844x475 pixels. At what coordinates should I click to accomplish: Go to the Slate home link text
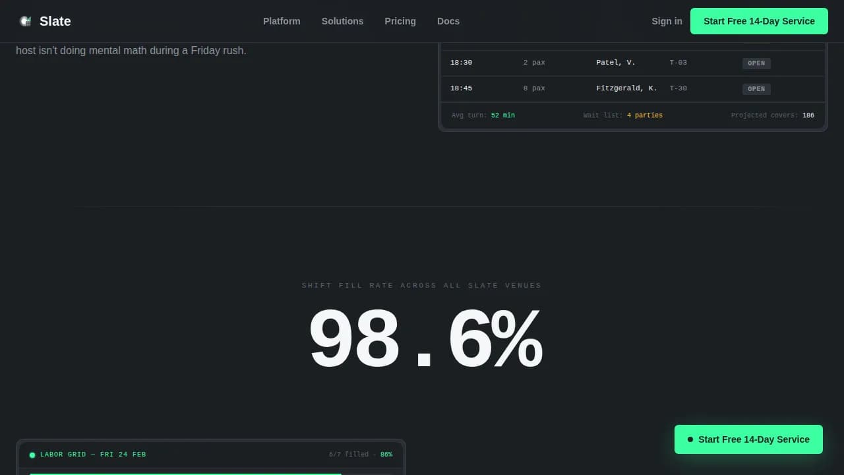[55, 21]
